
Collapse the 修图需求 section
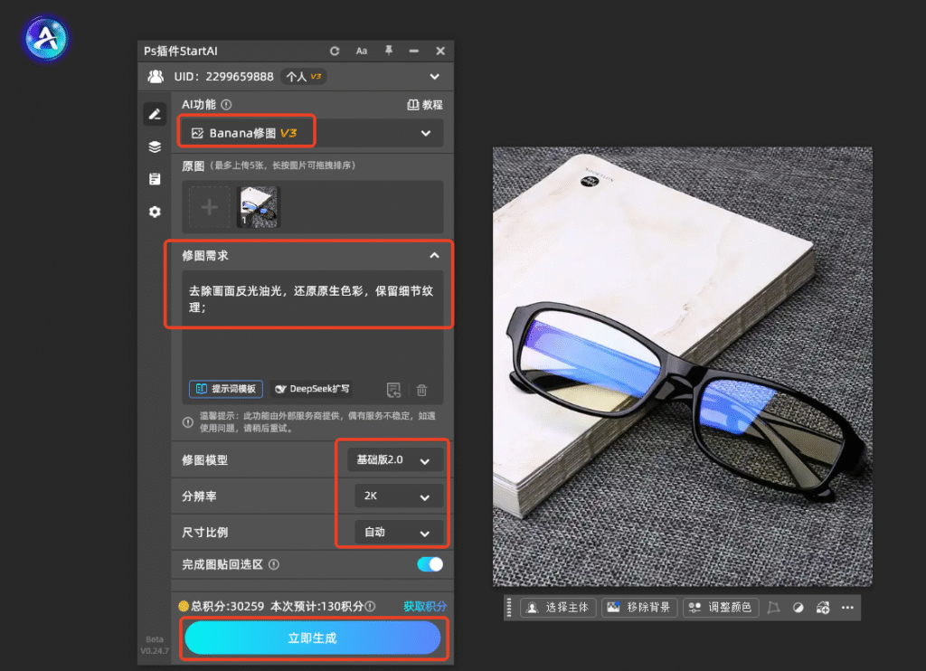tap(434, 256)
